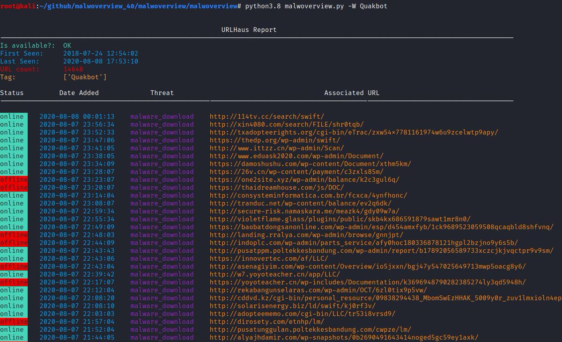Select the Threat column header
Image resolution: width=562 pixels, height=342 pixels.
point(162,93)
